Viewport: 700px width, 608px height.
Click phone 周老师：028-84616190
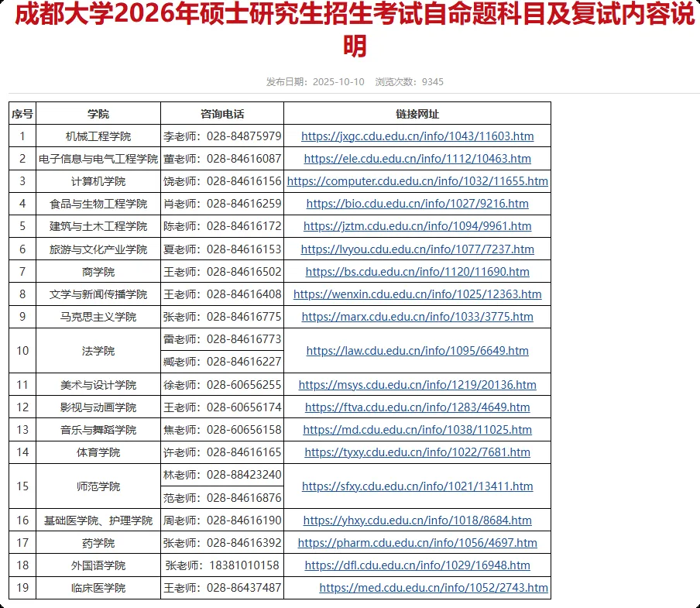(x=222, y=520)
